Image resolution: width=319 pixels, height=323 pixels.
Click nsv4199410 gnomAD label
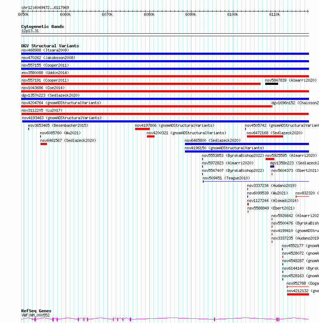click(x=295, y=231)
